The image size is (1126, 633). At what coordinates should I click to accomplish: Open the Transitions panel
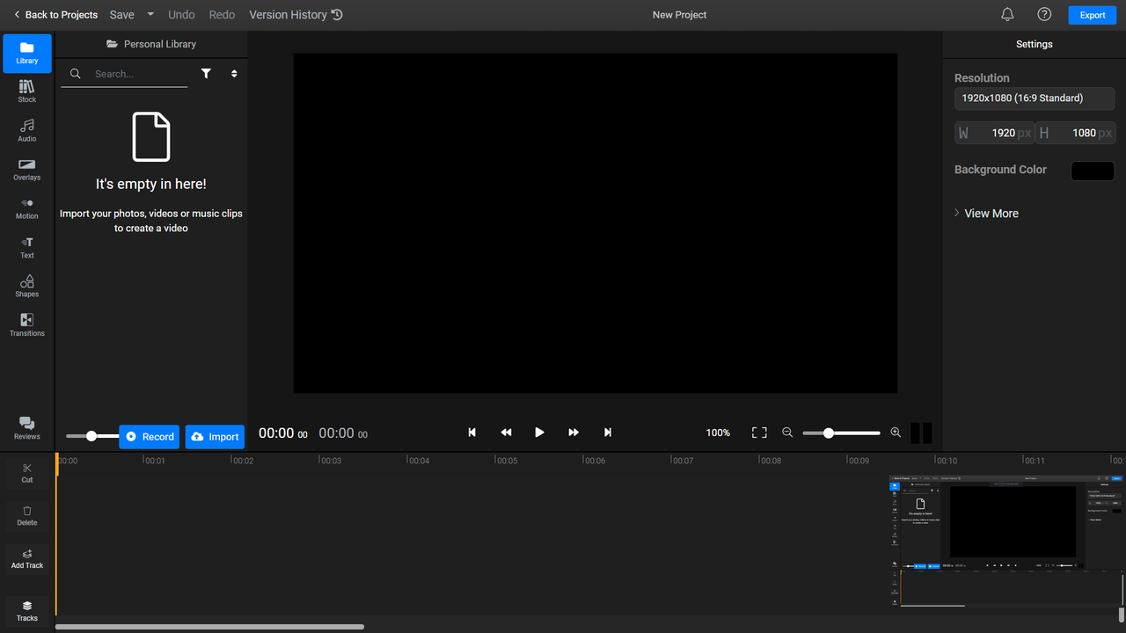pos(26,325)
